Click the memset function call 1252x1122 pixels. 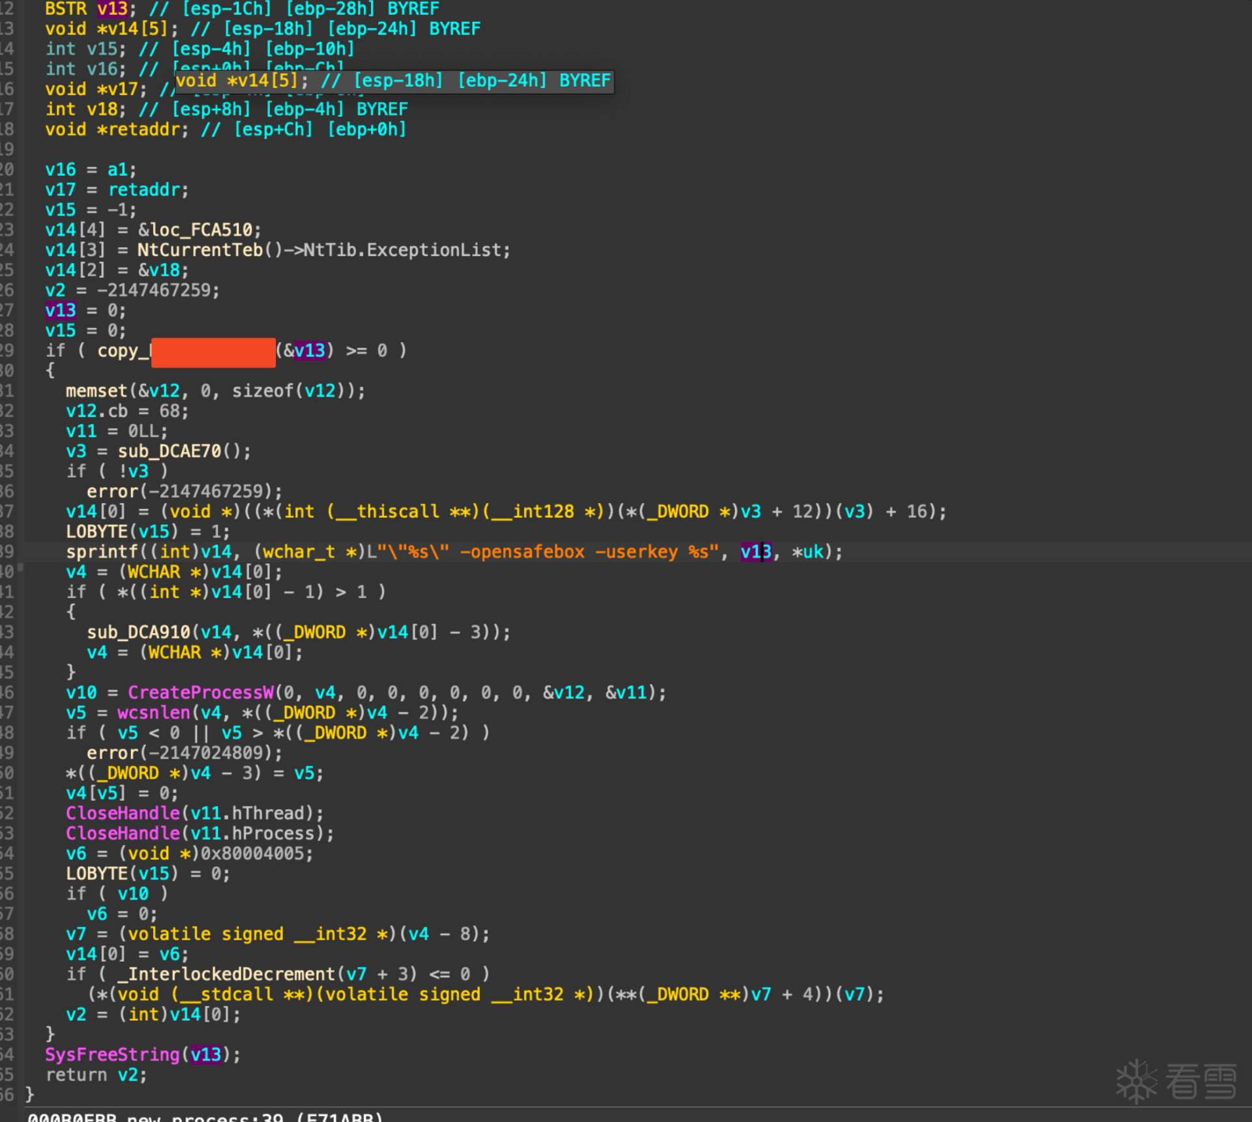[97, 391]
